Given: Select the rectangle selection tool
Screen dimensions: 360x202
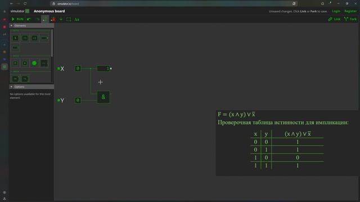Looking at the screenshot, I should 69,20.
